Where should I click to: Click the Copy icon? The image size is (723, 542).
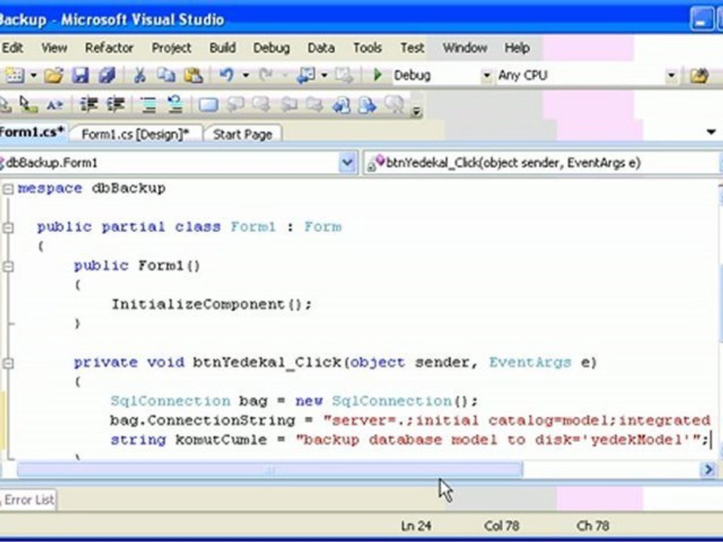(x=166, y=75)
